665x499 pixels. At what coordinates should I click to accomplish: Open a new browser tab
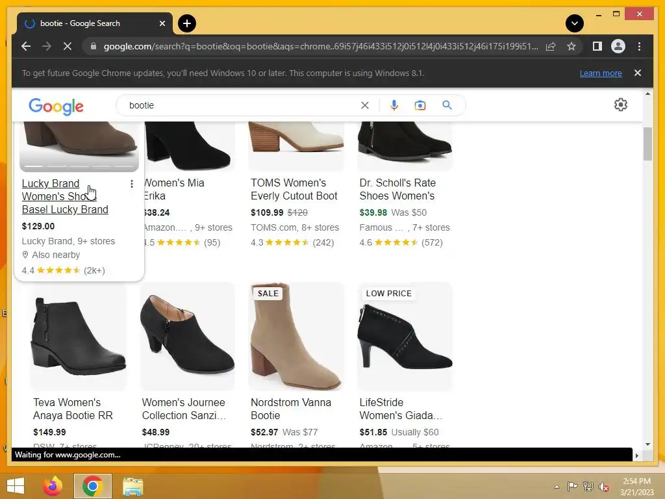(x=186, y=23)
